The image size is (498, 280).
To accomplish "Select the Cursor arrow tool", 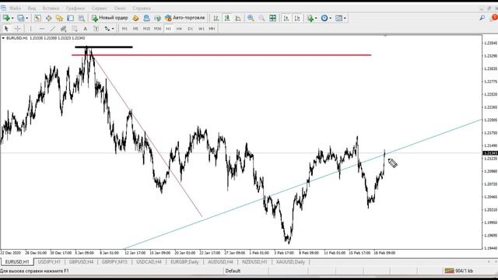I will [x=6, y=29].
